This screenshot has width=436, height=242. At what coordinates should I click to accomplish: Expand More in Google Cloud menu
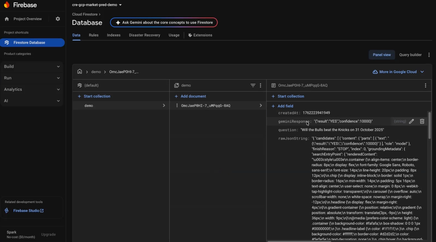click(x=398, y=72)
